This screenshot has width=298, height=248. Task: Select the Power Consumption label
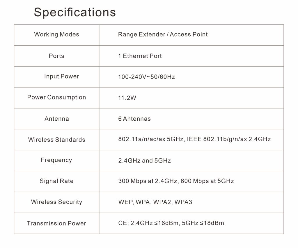(x=57, y=97)
